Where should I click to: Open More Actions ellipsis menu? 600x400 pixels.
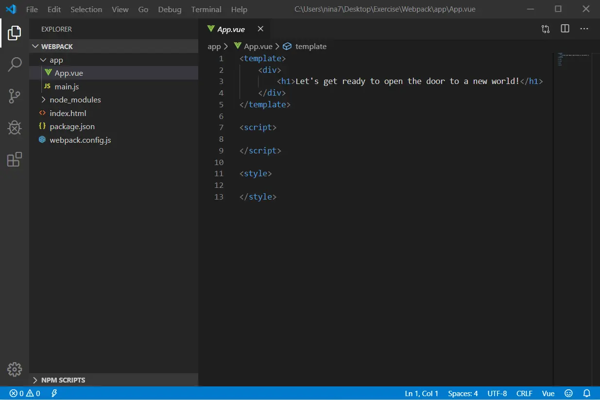(x=584, y=29)
